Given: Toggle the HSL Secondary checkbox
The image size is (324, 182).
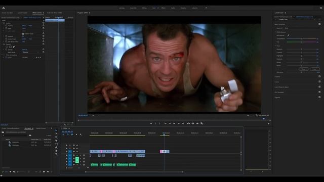Looking at the screenshot, I should pos(319,92).
